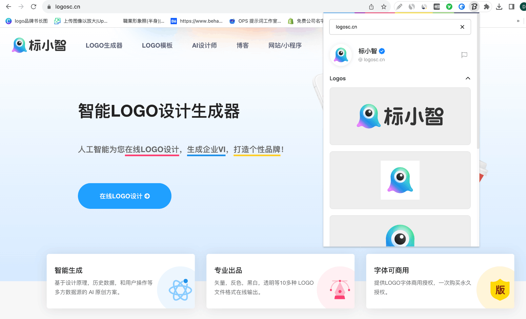
Task: Open the blue bird extension icon
Action: pos(462,7)
